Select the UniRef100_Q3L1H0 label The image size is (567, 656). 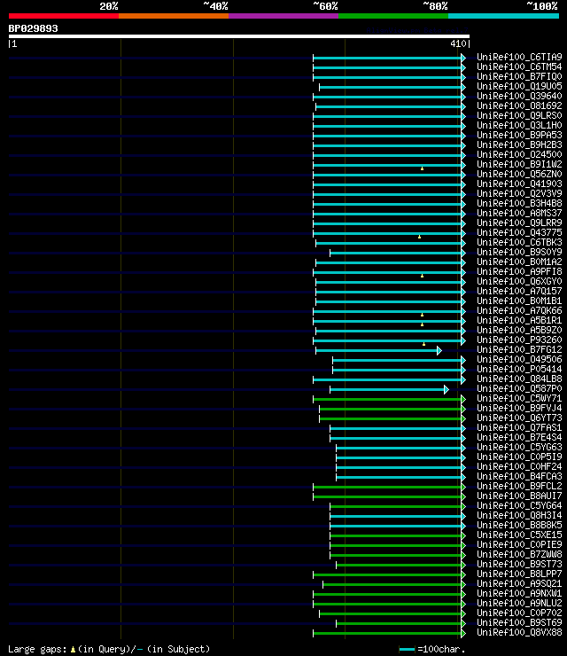(519, 126)
